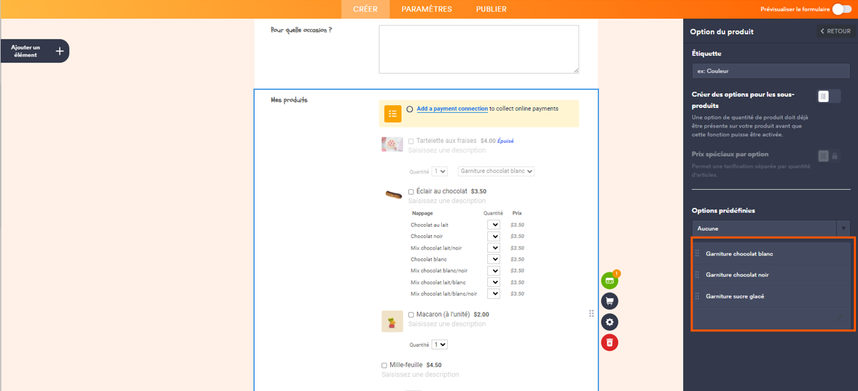Click the RETOUR button in Option du produit

[834, 31]
